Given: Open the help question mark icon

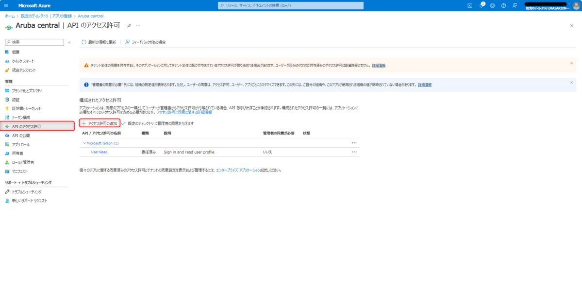Looking at the screenshot, I should [503, 5].
